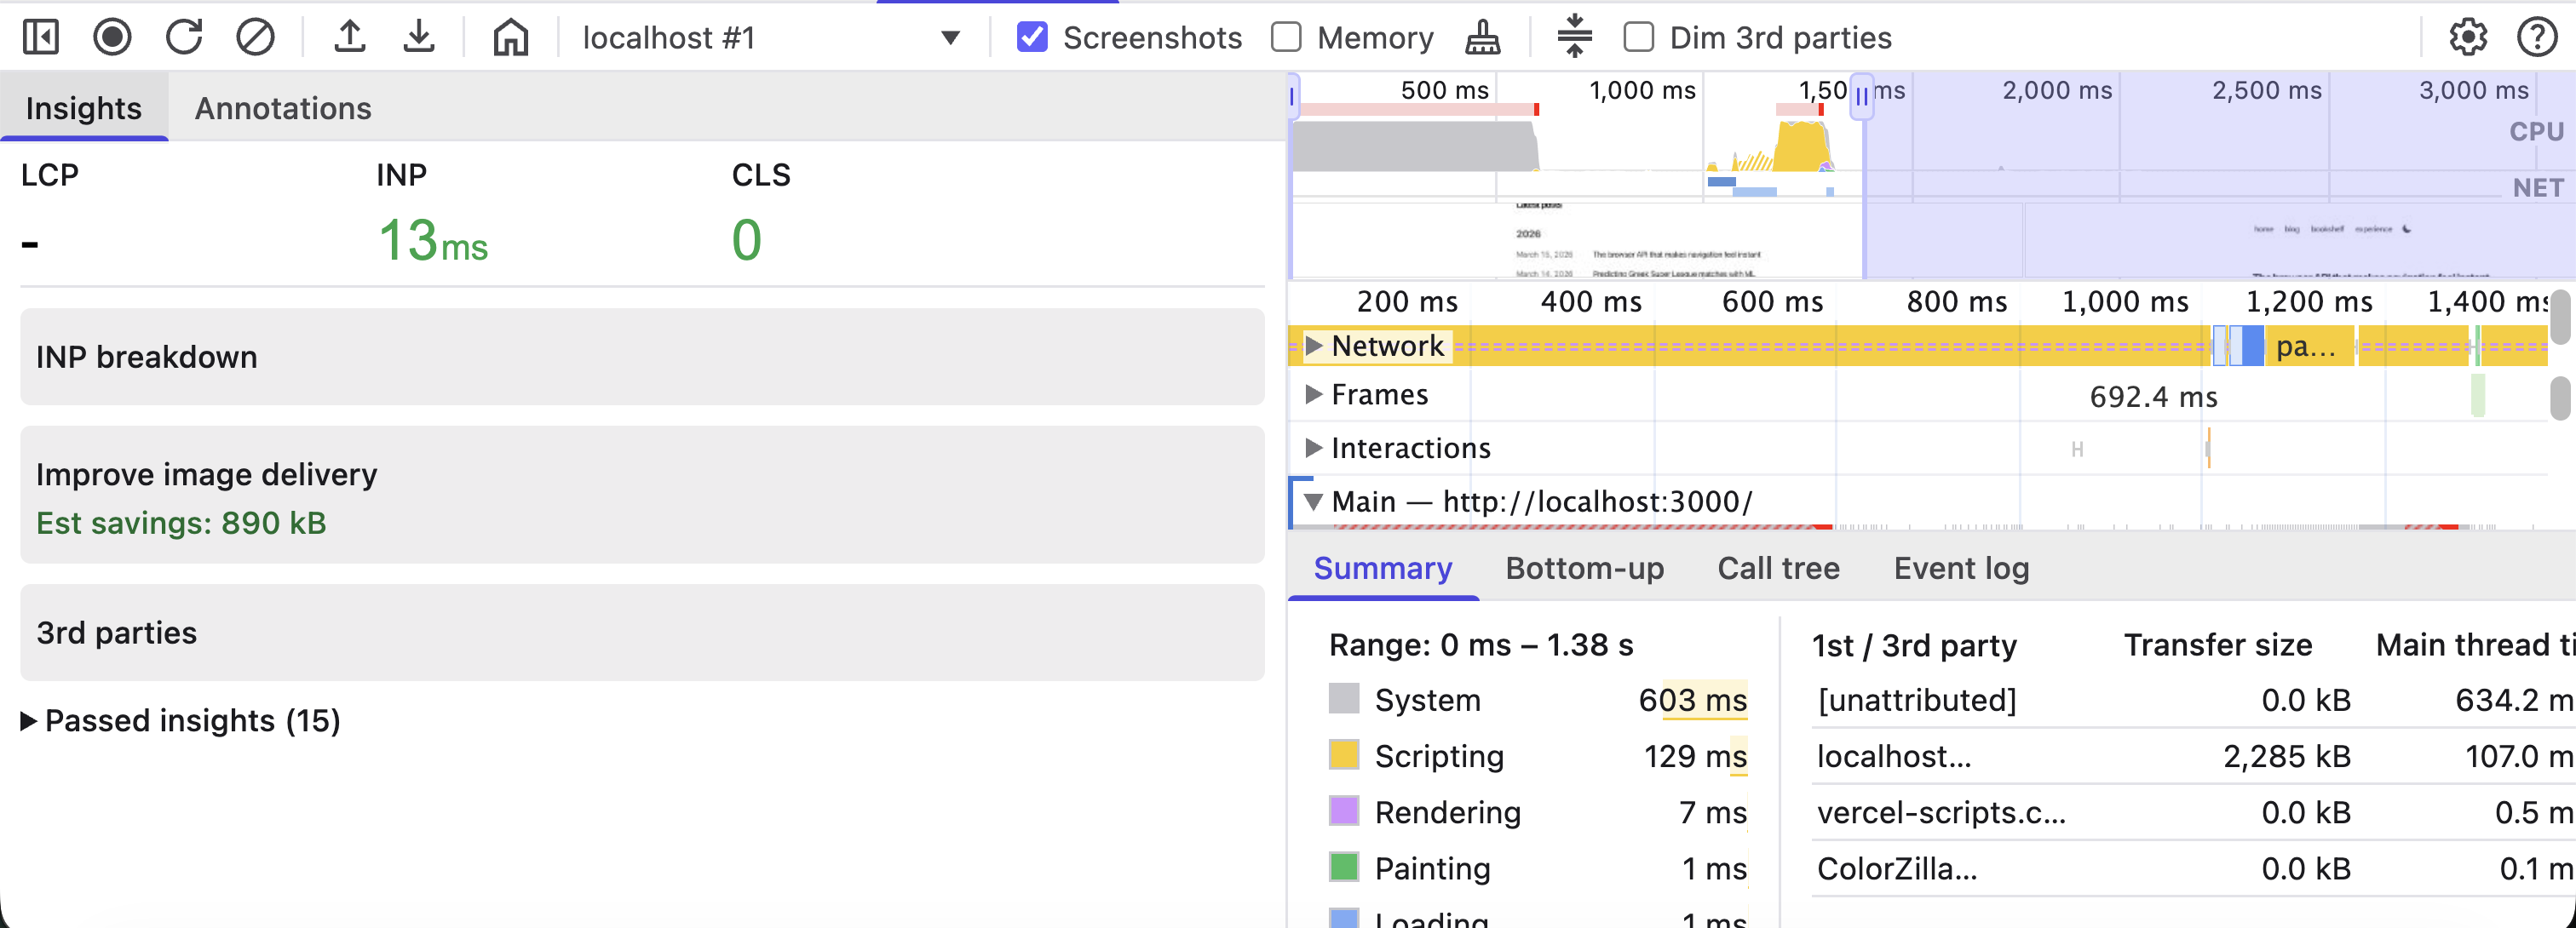Trigger garbage collection with the broom icon
Viewport: 2576px width, 928px height.
1482,38
